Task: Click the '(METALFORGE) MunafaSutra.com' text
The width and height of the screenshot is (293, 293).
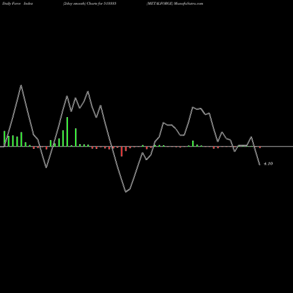Action: [x=175, y=4]
